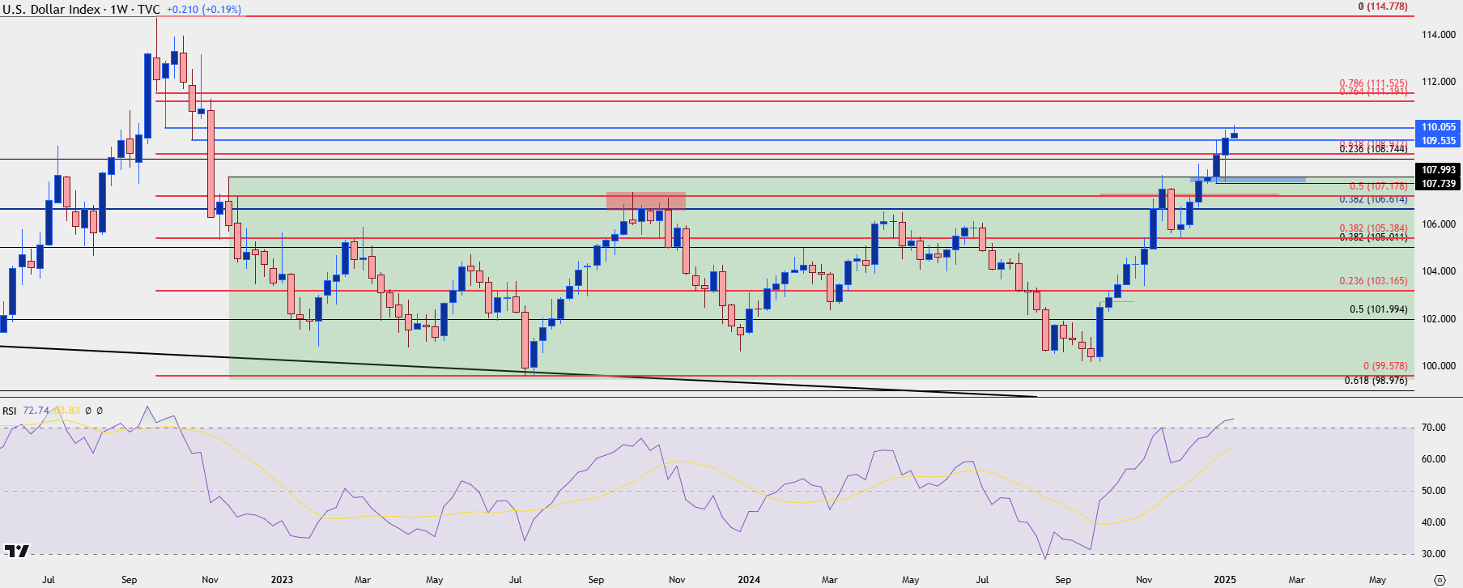Viewport: 1463px width, 588px height.
Task: Select the 0.5 (101.994) Fibonacci label
Action: point(1379,309)
